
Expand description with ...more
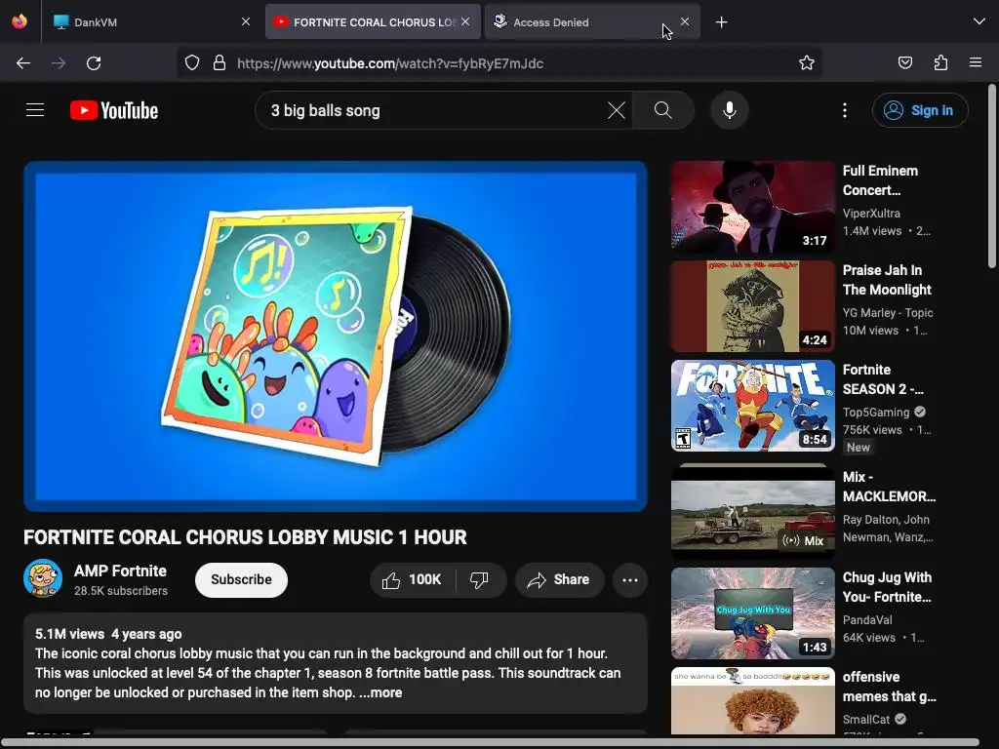(x=380, y=692)
